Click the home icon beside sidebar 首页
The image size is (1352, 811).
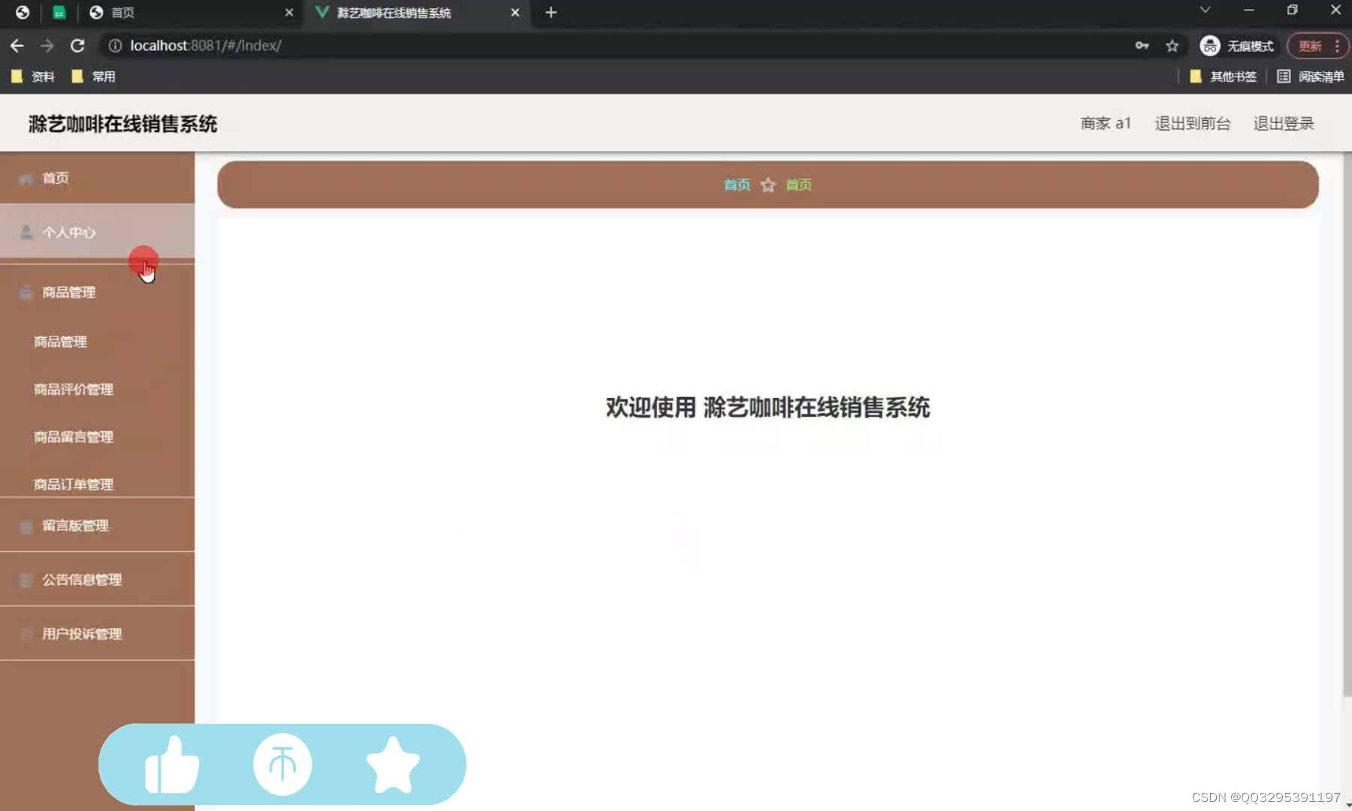click(x=26, y=179)
